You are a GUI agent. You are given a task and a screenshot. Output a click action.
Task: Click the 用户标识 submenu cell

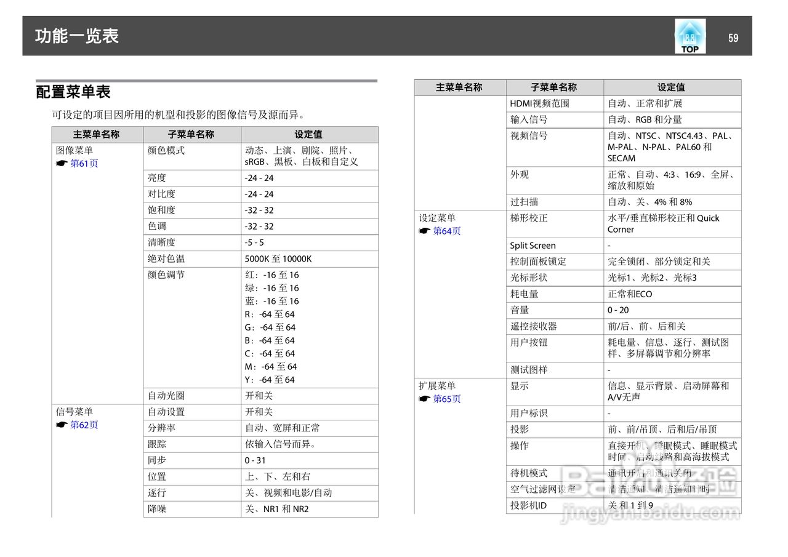tap(555, 414)
